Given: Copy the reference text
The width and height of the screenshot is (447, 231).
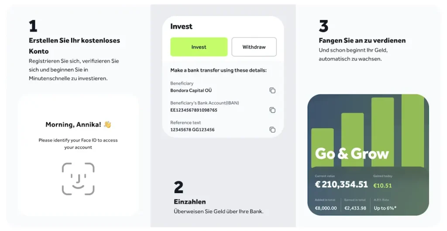Looking at the screenshot, I should [x=272, y=129].
